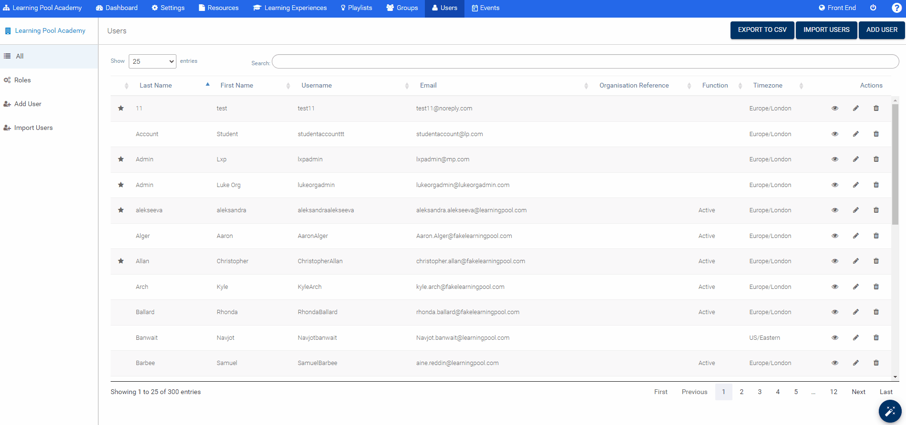
Task: Edit the lxpadmin user with pencil icon
Action: 855,159
